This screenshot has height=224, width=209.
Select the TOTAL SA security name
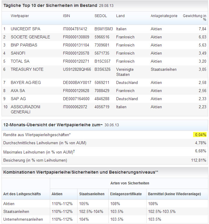point(20,61)
